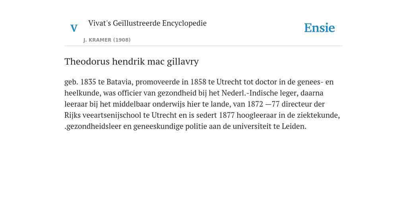Image resolution: width=407 pixels, height=203 pixels.
Task: Open the Ensie logo homepage link
Action: pyautogui.click(x=320, y=28)
